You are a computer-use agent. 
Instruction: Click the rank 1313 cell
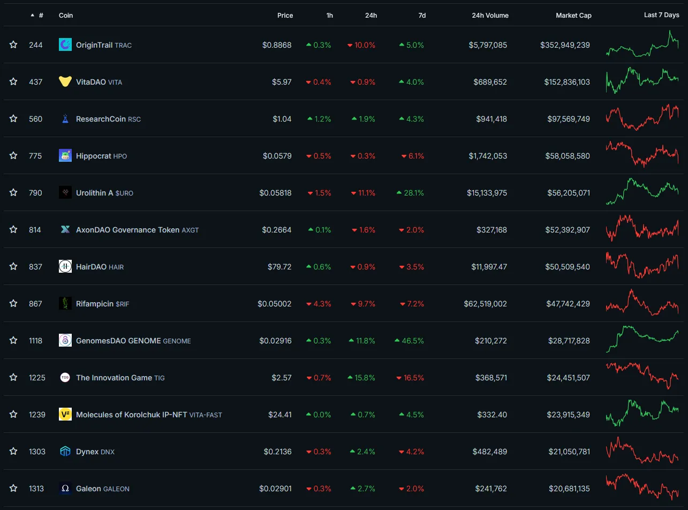pyautogui.click(x=37, y=489)
